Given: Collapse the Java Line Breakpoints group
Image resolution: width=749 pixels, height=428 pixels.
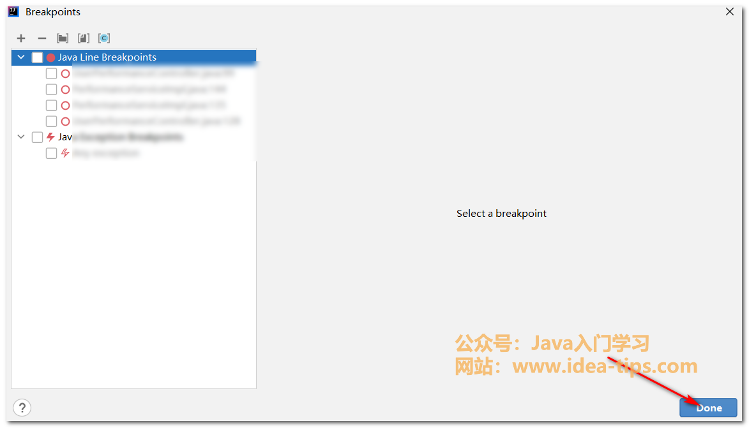Looking at the screenshot, I should click(x=21, y=57).
